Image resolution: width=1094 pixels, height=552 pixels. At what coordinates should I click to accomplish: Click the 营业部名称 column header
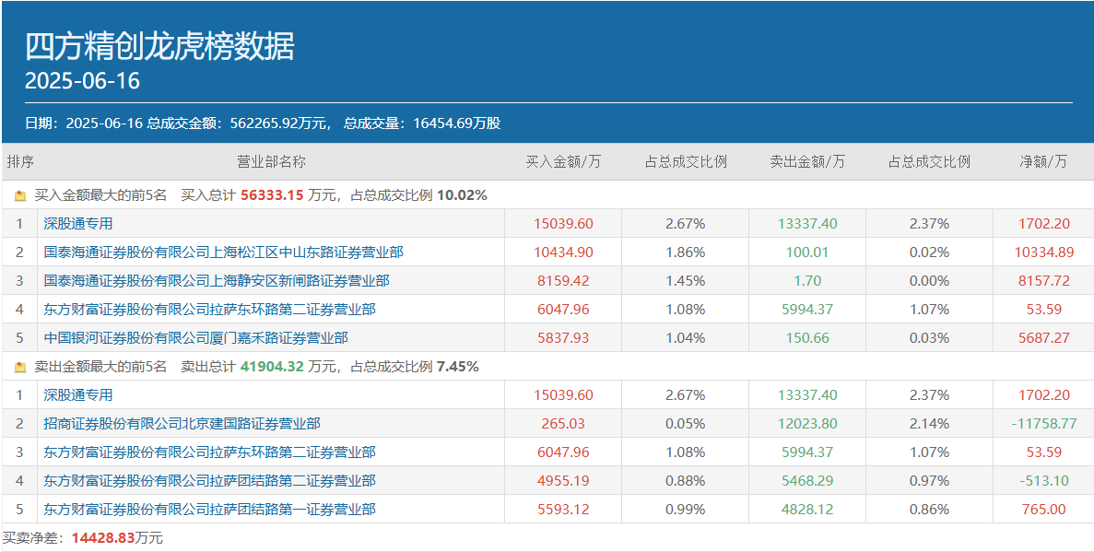tap(271, 162)
